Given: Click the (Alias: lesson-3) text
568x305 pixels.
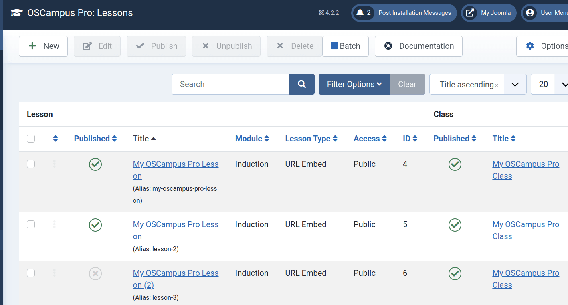Looking at the screenshot, I should pyautogui.click(x=156, y=297).
